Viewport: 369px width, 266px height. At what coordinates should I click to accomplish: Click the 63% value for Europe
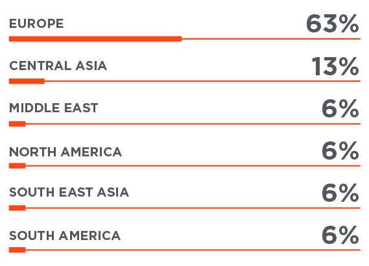[x=333, y=23]
